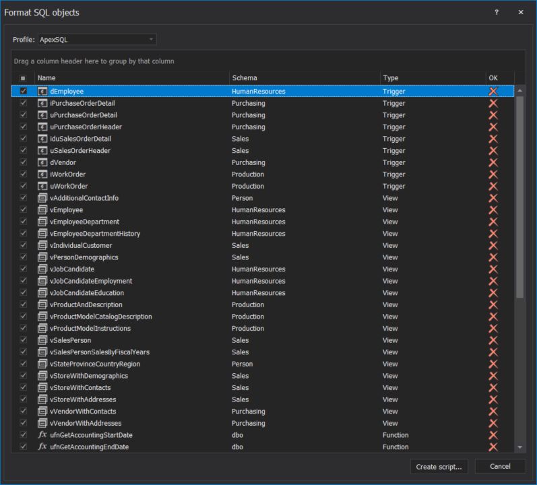Image resolution: width=537 pixels, height=485 pixels.
Task: Uncheck the dEmployee row checkbox
Action: [24, 91]
